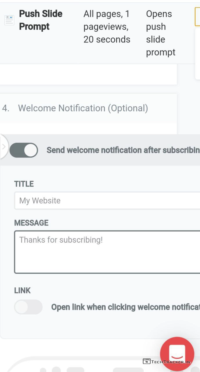Click the Open link when clicking label

tap(125, 307)
